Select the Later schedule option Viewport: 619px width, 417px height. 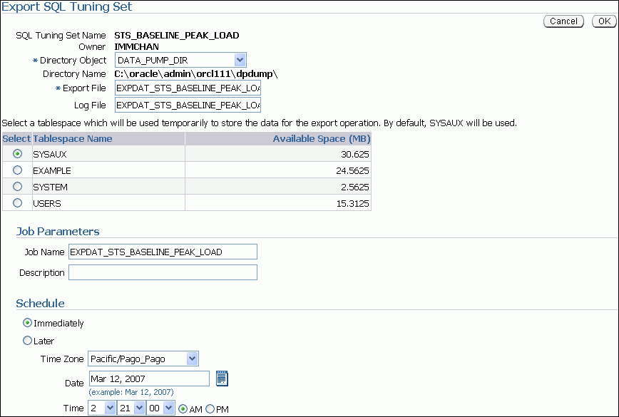pos(26,341)
